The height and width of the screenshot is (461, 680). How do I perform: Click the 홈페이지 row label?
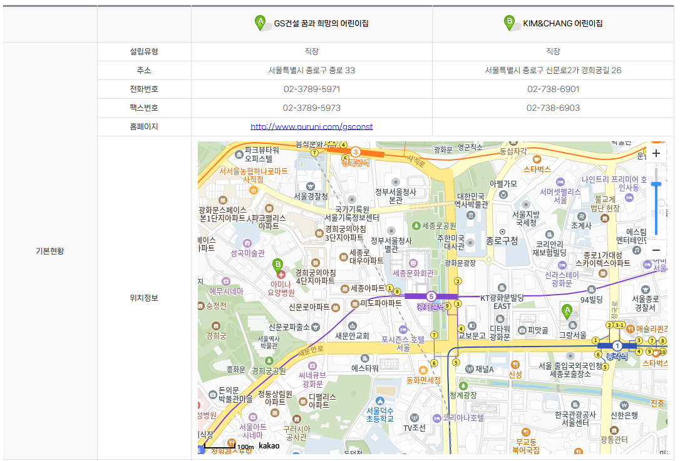[x=144, y=126]
